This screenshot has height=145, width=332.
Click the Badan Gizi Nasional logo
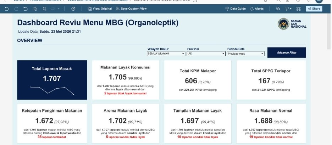pos(292,24)
